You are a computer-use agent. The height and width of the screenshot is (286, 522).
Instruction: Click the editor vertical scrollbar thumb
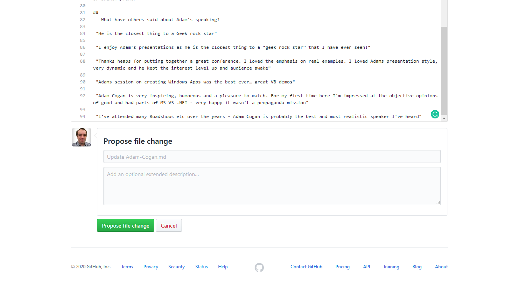(444, 71)
